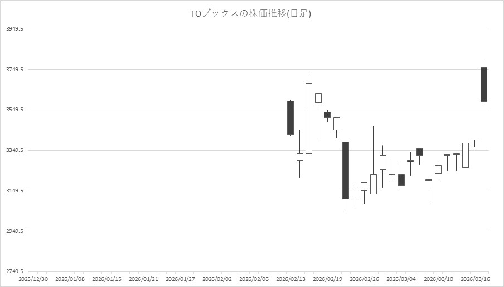Select the 2026/03/16 date label
504x287 pixels.
click(474, 279)
